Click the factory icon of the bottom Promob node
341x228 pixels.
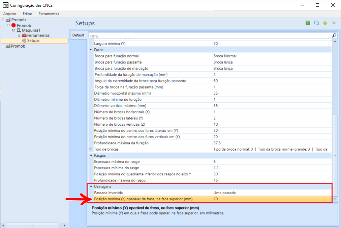[x=8, y=46]
